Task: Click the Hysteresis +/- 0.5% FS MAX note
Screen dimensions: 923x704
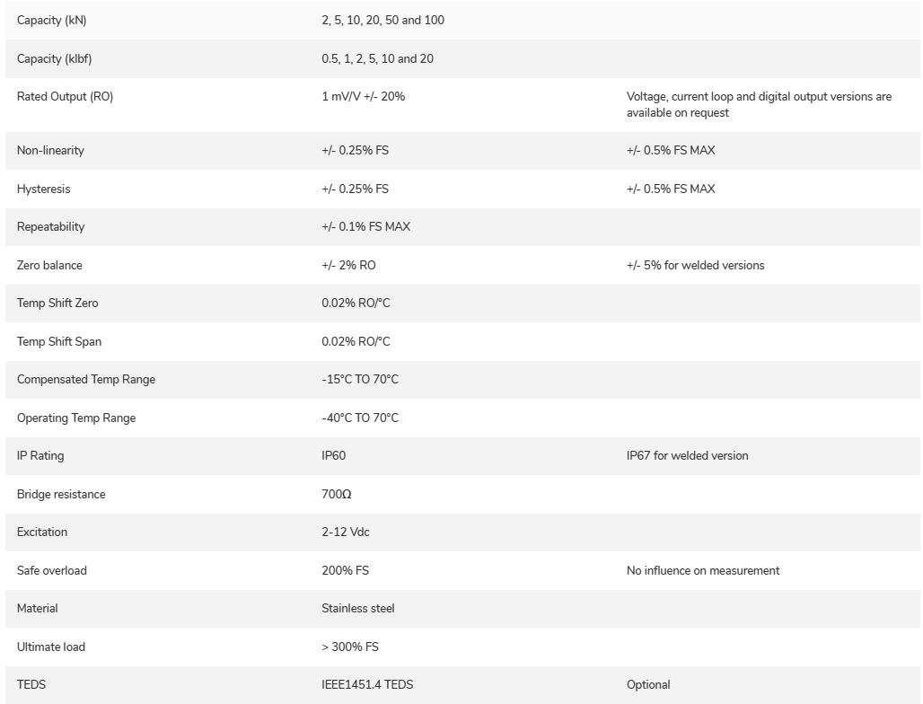Action: tap(671, 189)
